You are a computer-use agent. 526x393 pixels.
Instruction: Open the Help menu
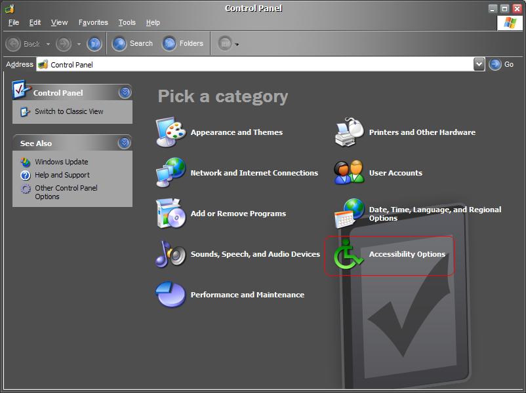tap(153, 22)
